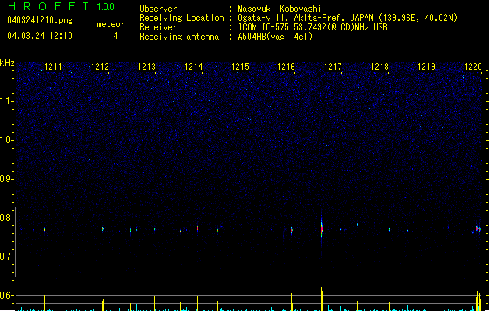This screenshot has width=490, height=311.
Task: Click the HROFFT title text
Action: pyautogui.click(x=48, y=6)
